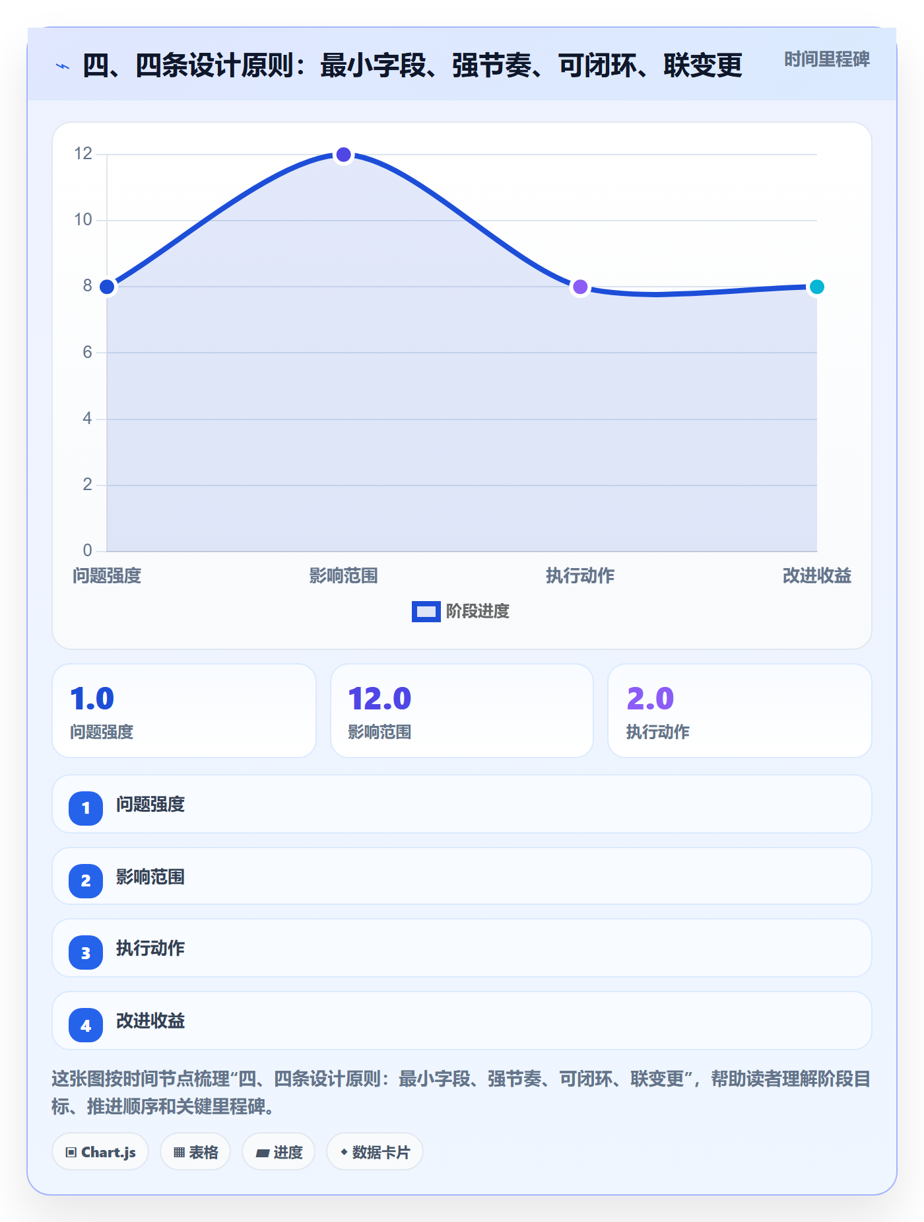
Task: Open the 12.0 影响范围 stat card
Action: (462, 711)
